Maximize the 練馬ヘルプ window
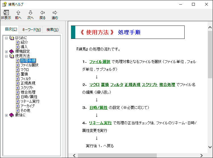This screenshot has width=213, height=158. click(193, 4)
